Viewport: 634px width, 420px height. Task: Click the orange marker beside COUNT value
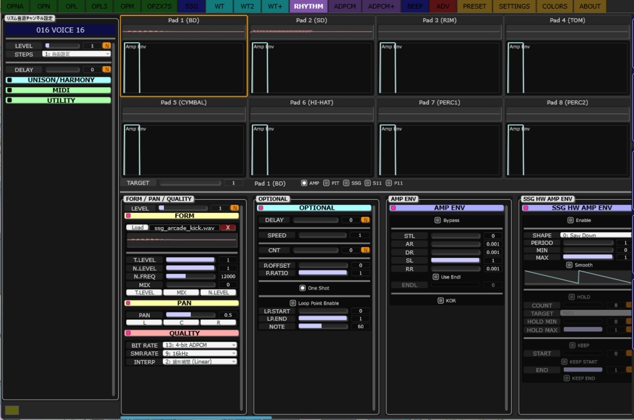point(629,305)
